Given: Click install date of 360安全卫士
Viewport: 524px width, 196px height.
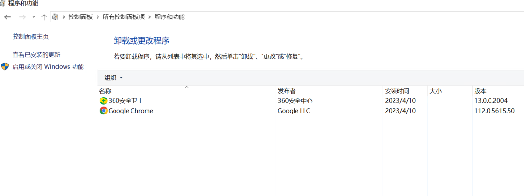Looking at the screenshot, I should (x=400, y=101).
